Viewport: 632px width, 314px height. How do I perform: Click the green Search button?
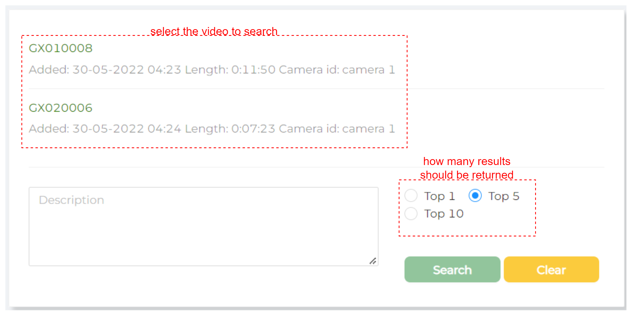click(452, 270)
